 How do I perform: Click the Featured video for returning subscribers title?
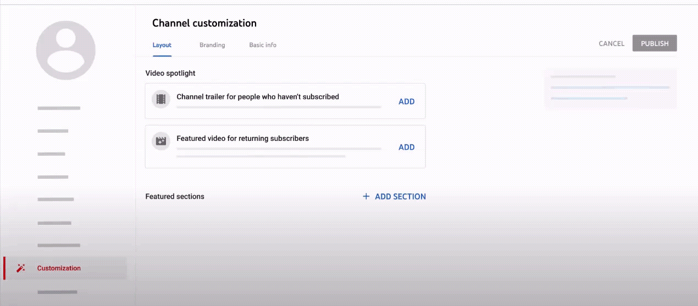coord(242,139)
